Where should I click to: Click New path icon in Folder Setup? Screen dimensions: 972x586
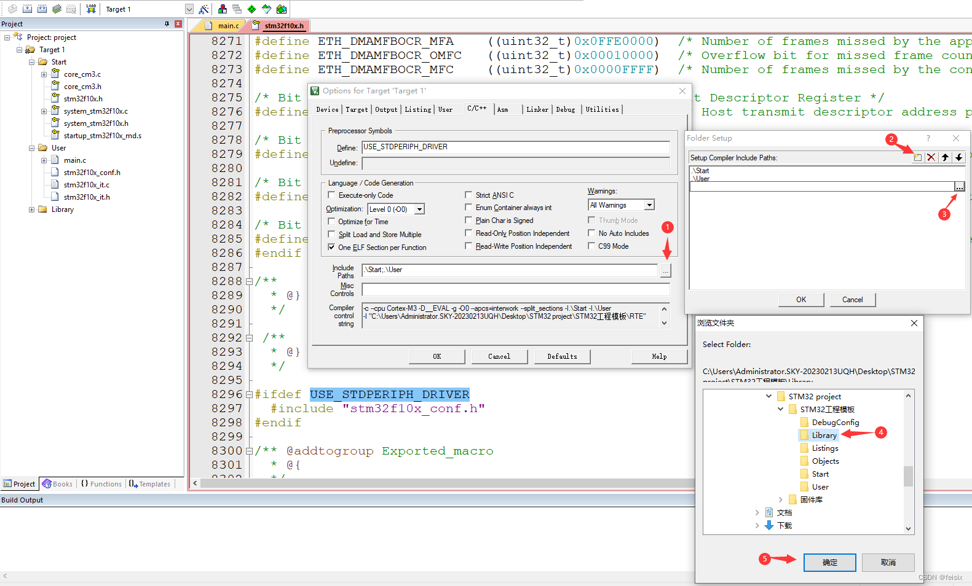[918, 157]
